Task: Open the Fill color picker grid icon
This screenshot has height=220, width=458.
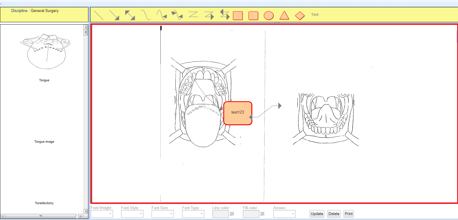Action: click(263, 214)
